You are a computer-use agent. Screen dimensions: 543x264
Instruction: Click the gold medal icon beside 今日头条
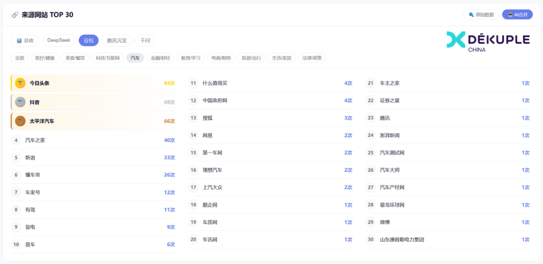pyautogui.click(x=20, y=83)
